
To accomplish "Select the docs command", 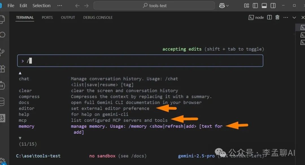I will coord(24,102).
